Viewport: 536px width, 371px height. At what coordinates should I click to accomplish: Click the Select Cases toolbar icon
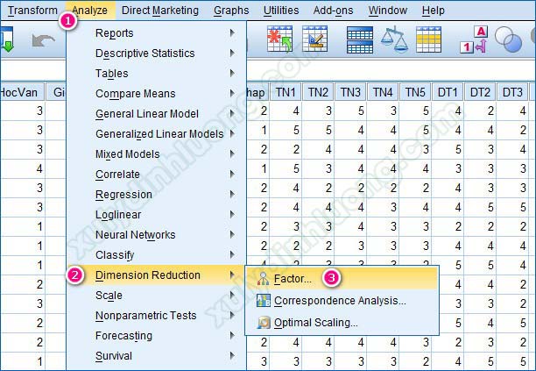pyautogui.click(x=428, y=39)
